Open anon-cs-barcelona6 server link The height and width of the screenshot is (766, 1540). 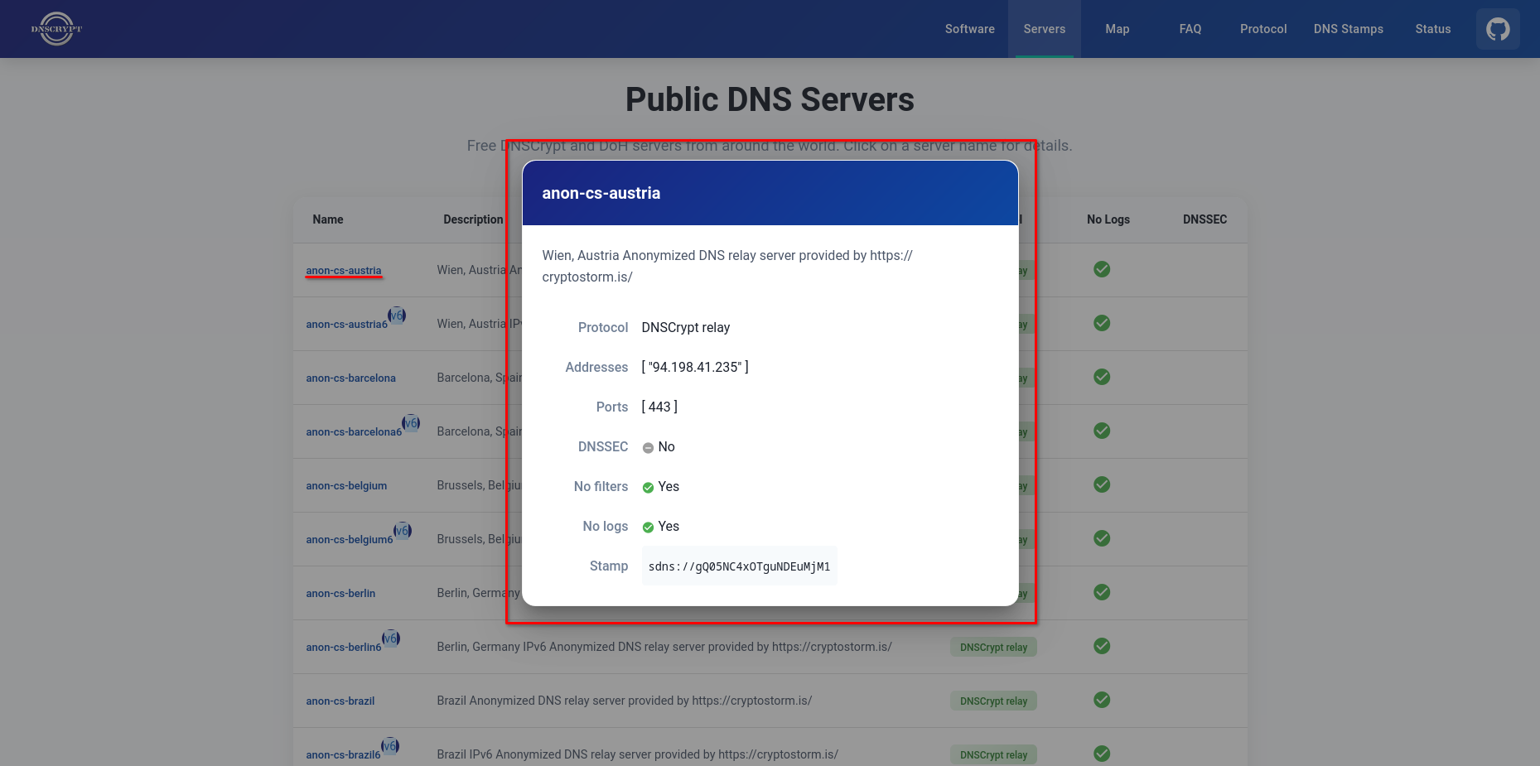(354, 432)
